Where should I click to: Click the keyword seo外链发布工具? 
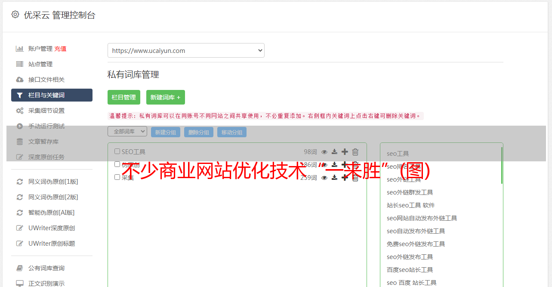pos(410,257)
